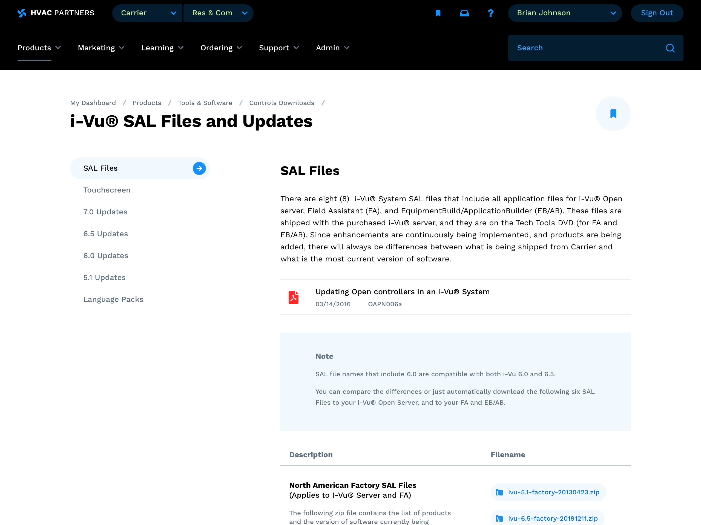
Task: Click zip icon for ivu-5.1-factory file
Action: click(x=499, y=492)
